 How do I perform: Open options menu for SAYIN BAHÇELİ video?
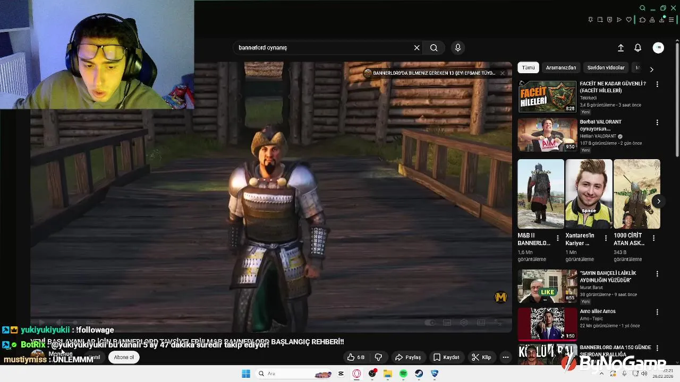[x=657, y=274]
